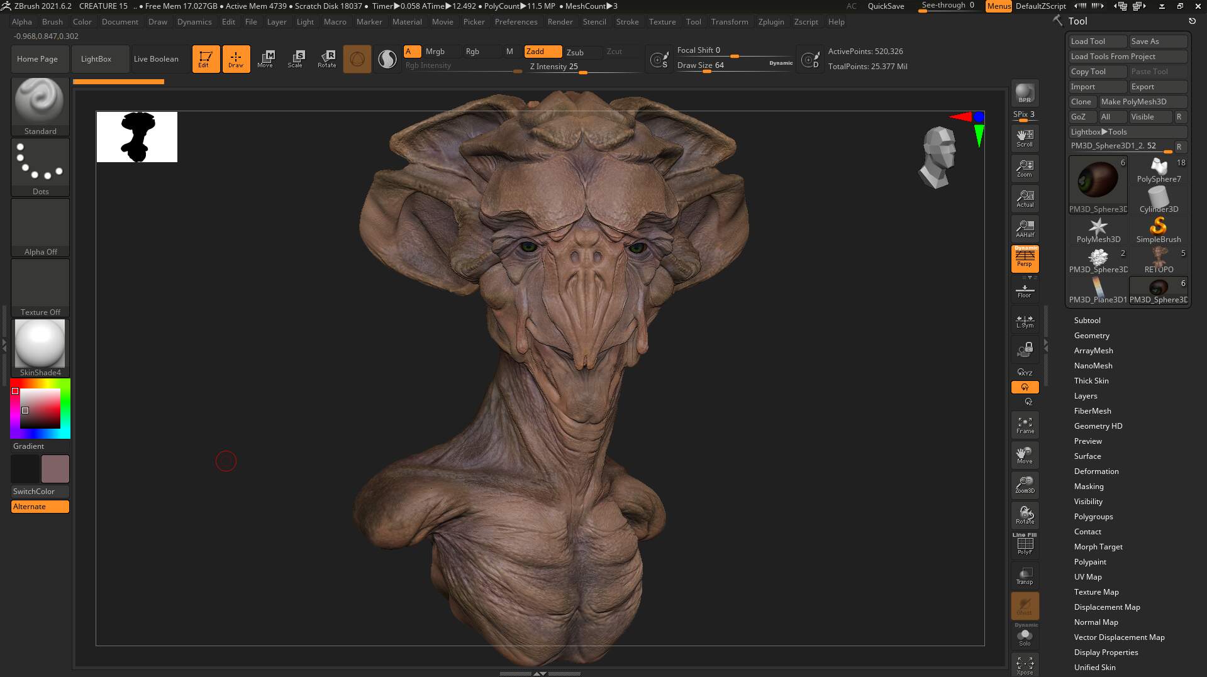Toggle Solo mode

(1025, 636)
